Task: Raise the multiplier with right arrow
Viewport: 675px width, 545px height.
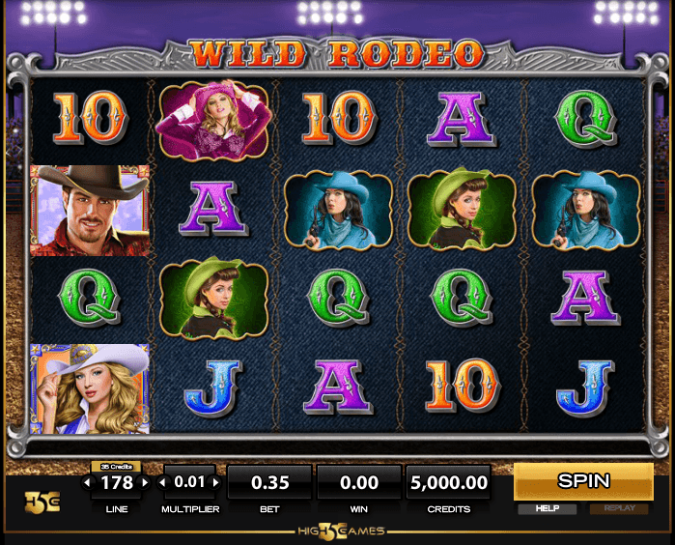Action: (215, 482)
